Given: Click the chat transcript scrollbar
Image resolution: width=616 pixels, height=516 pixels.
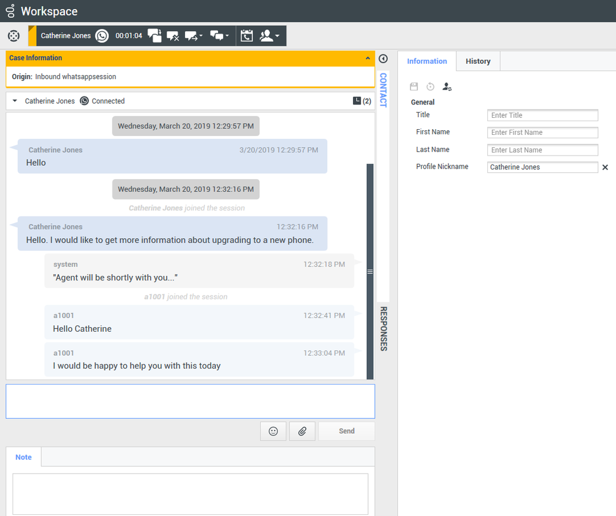Looking at the screenshot, I should point(370,271).
